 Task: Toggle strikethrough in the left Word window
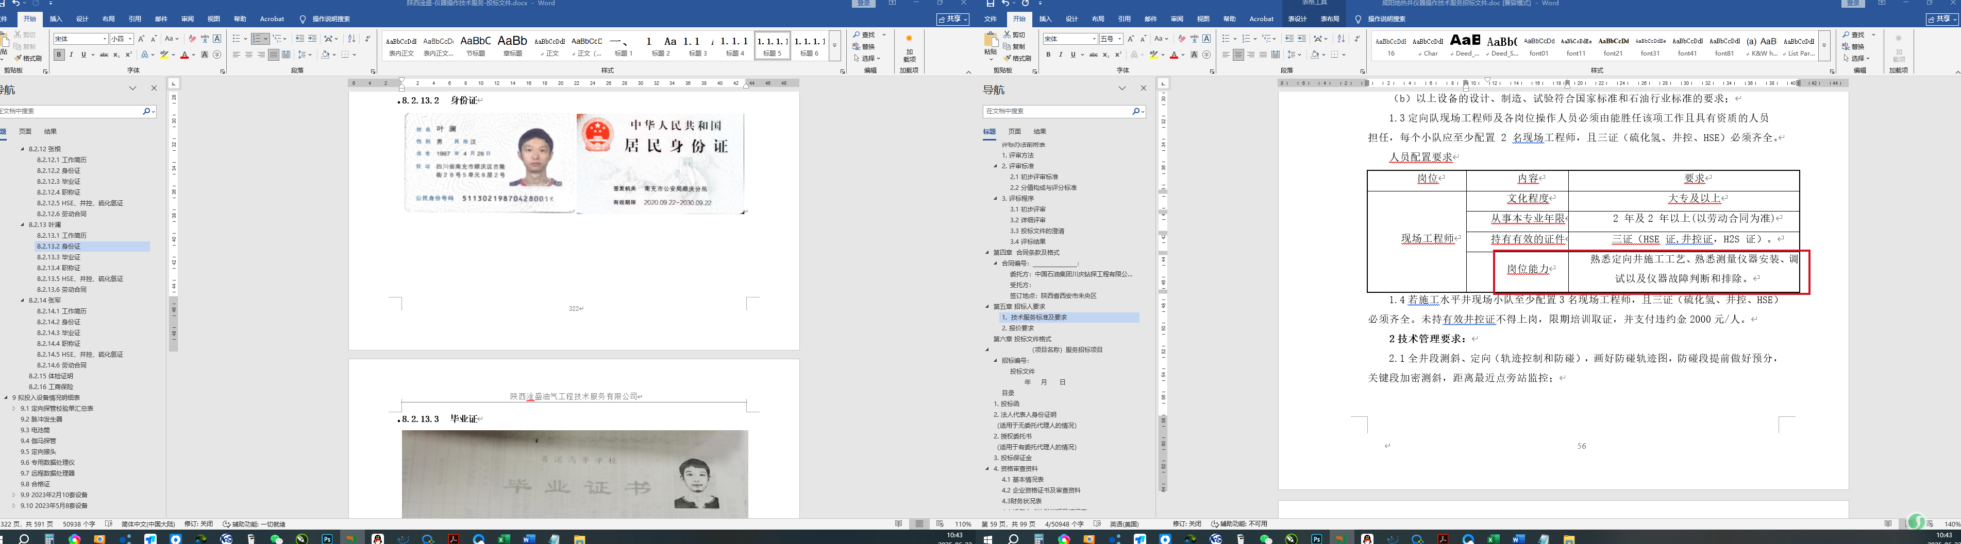tap(104, 55)
